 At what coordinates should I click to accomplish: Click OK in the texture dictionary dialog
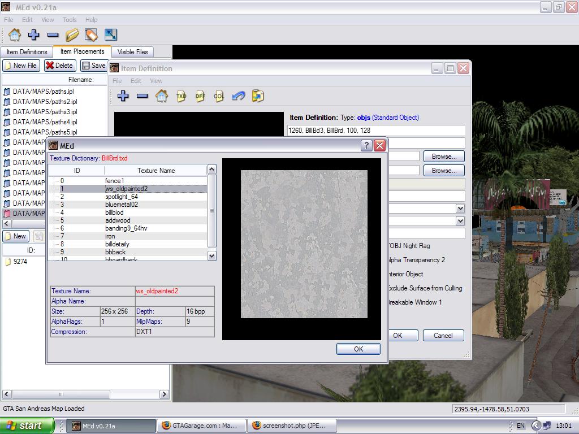[x=358, y=349]
